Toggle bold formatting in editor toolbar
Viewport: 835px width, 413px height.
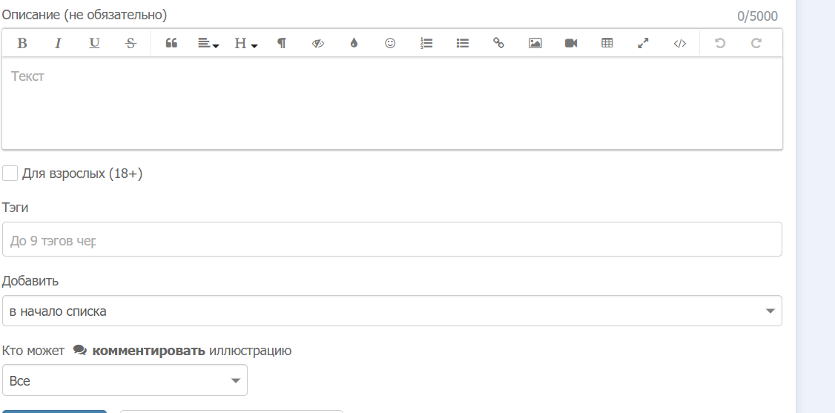[22, 43]
